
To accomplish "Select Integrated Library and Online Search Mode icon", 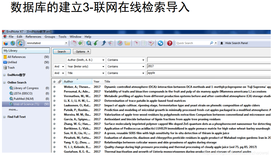I will click(20, 43).
